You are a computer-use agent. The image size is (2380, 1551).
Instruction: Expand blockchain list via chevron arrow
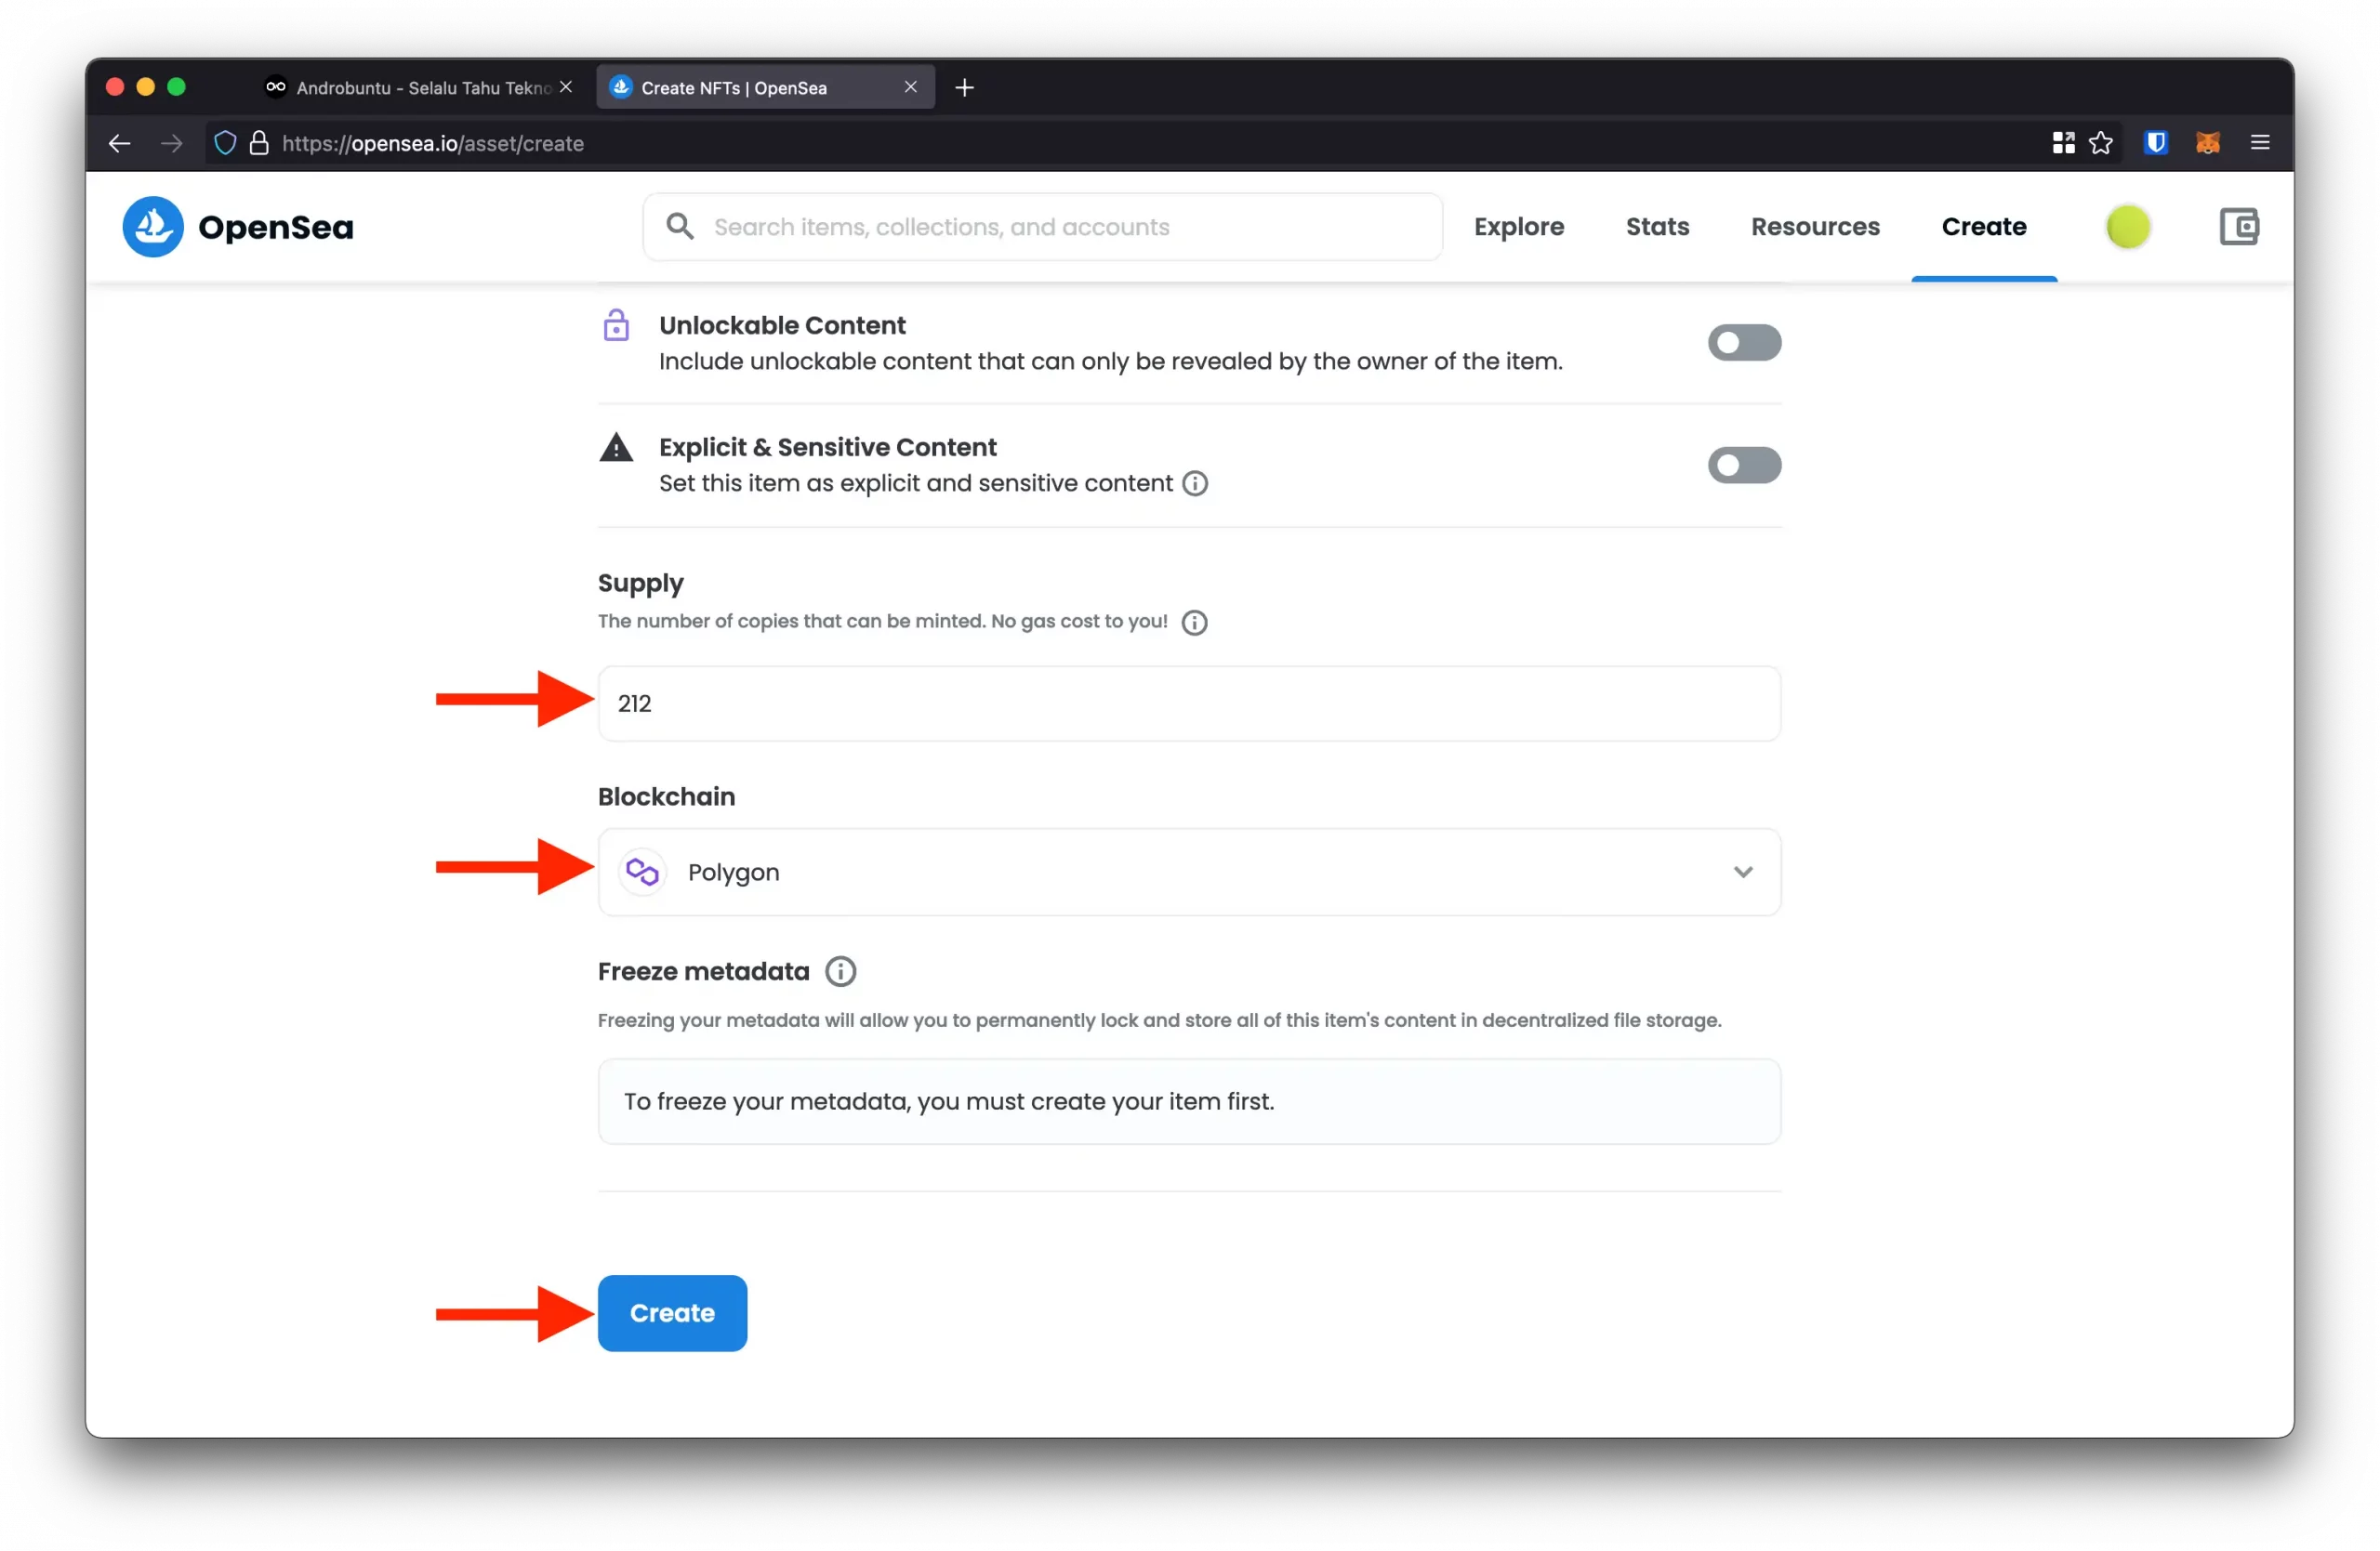pyautogui.click(x=1743, y=873)
